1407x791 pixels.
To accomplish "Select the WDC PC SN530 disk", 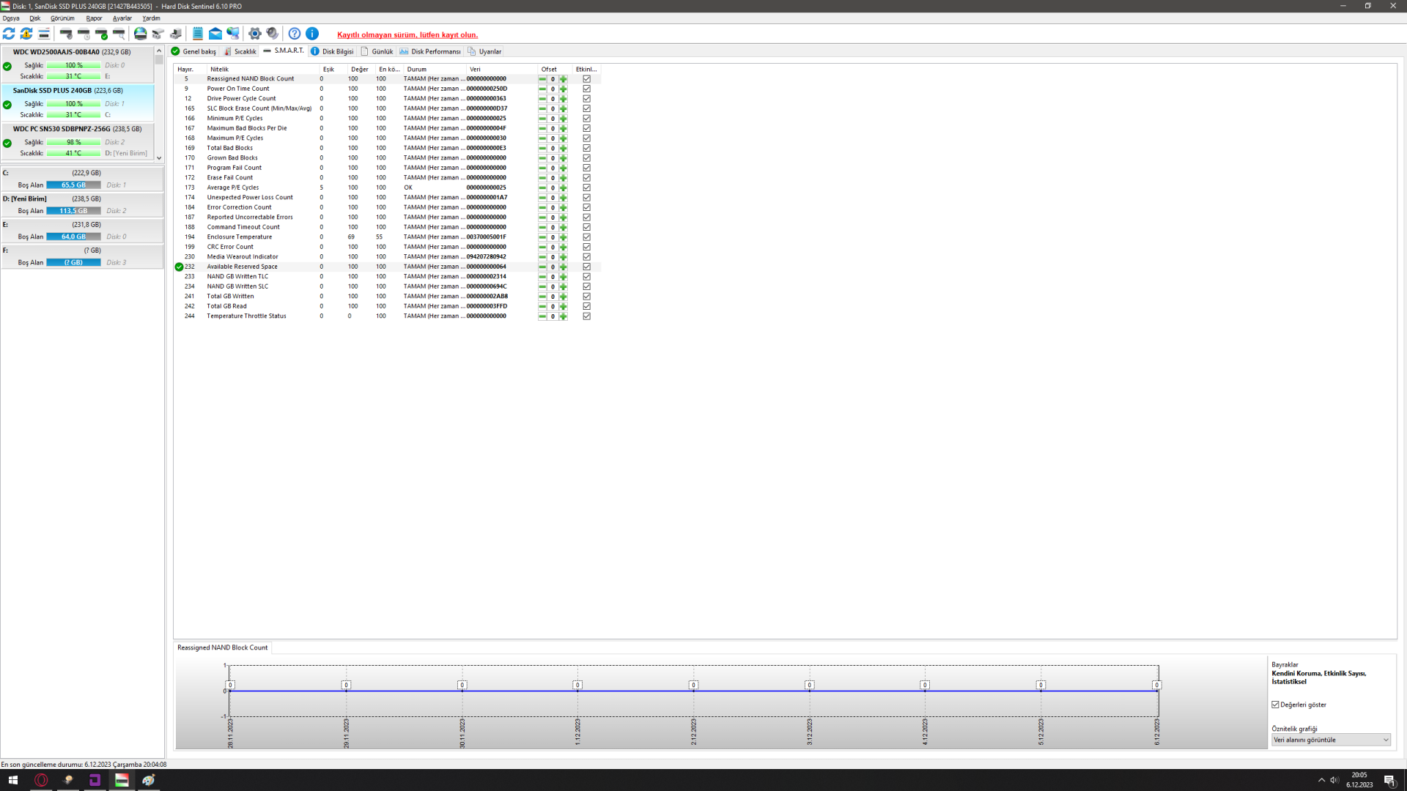I will (x=78, y=129).
